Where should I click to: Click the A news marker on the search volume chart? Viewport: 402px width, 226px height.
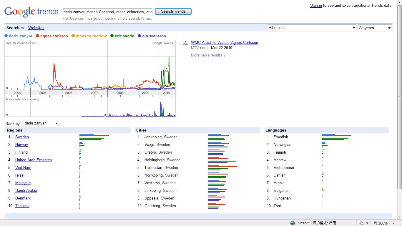click(167, 69)
